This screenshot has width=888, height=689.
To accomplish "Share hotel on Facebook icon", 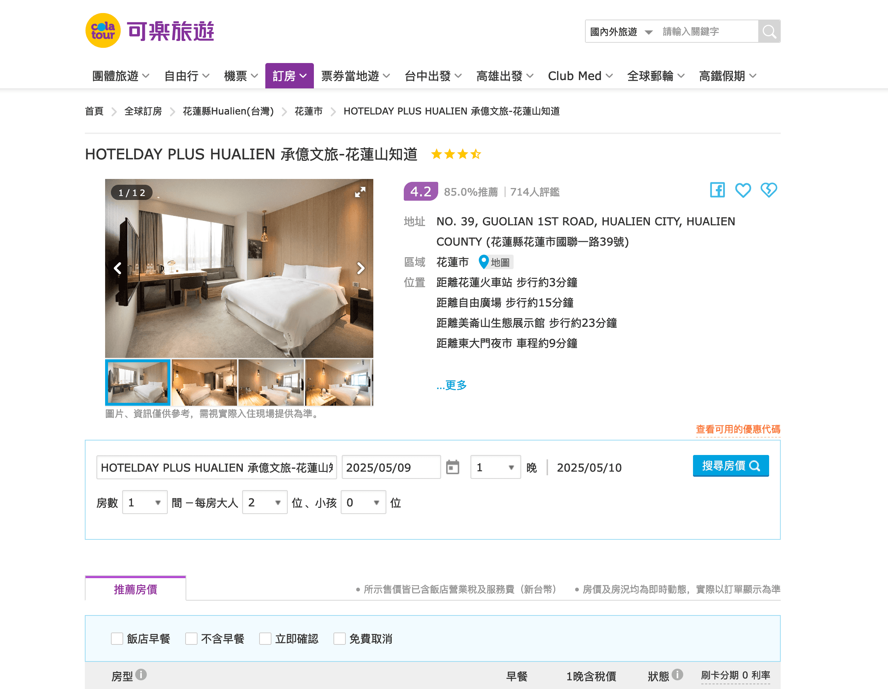I will tap(717, 190).
